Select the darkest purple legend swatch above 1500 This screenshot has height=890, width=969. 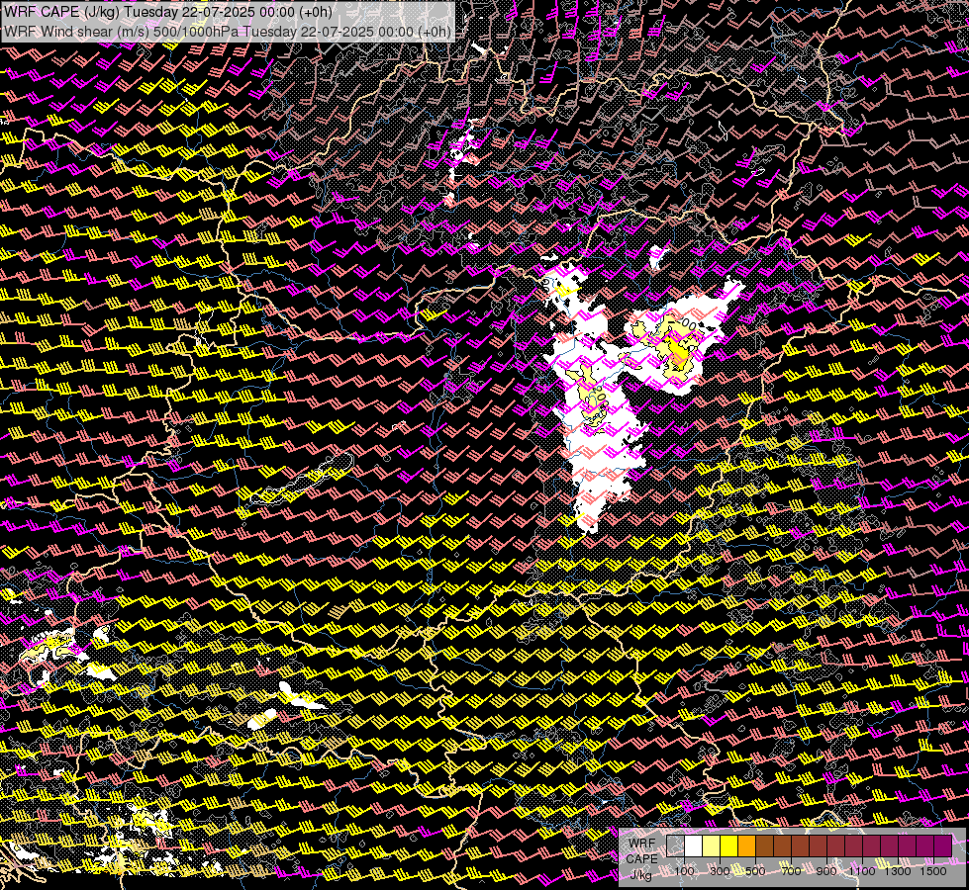(943, 845)
